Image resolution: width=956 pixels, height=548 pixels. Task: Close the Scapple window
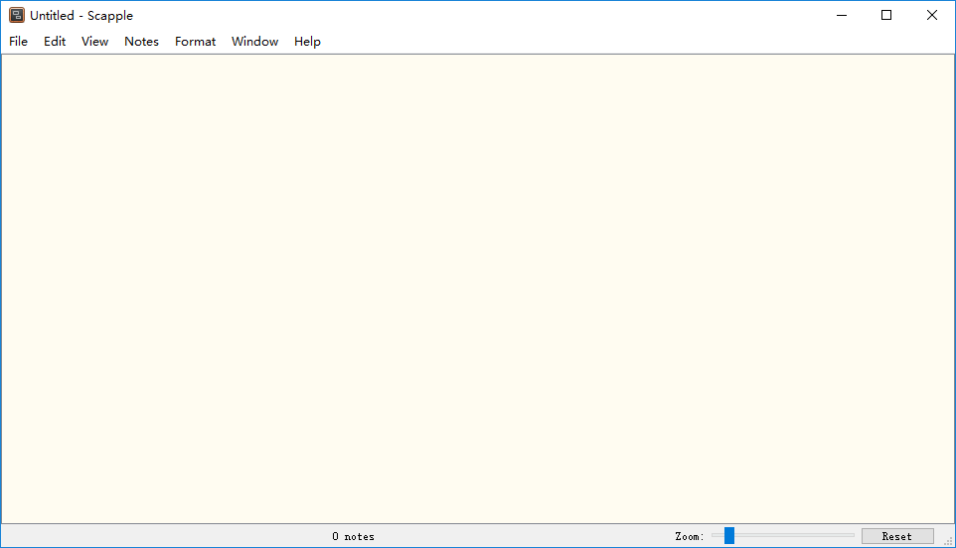tap(932, 15)
